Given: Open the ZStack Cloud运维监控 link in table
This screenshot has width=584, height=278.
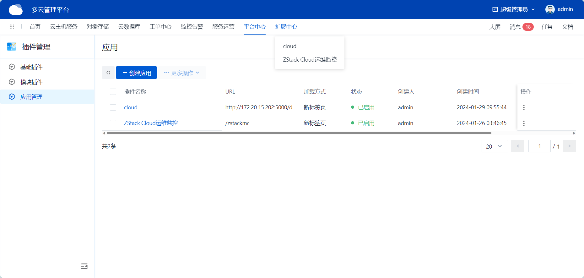Looking at the screenshot, I should point(151,123).
